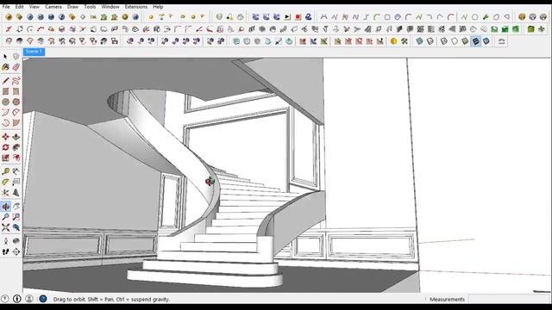This screenshot has width=552, height=310.
Task: Select the Tape Measure tool
Action: [x=5, y=171]
